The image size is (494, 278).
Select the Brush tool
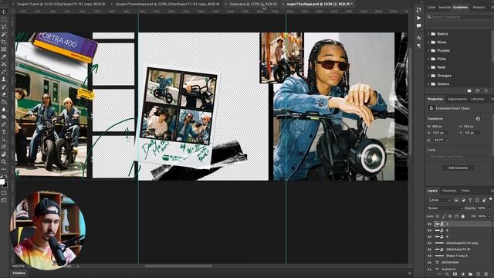(4, 72)
